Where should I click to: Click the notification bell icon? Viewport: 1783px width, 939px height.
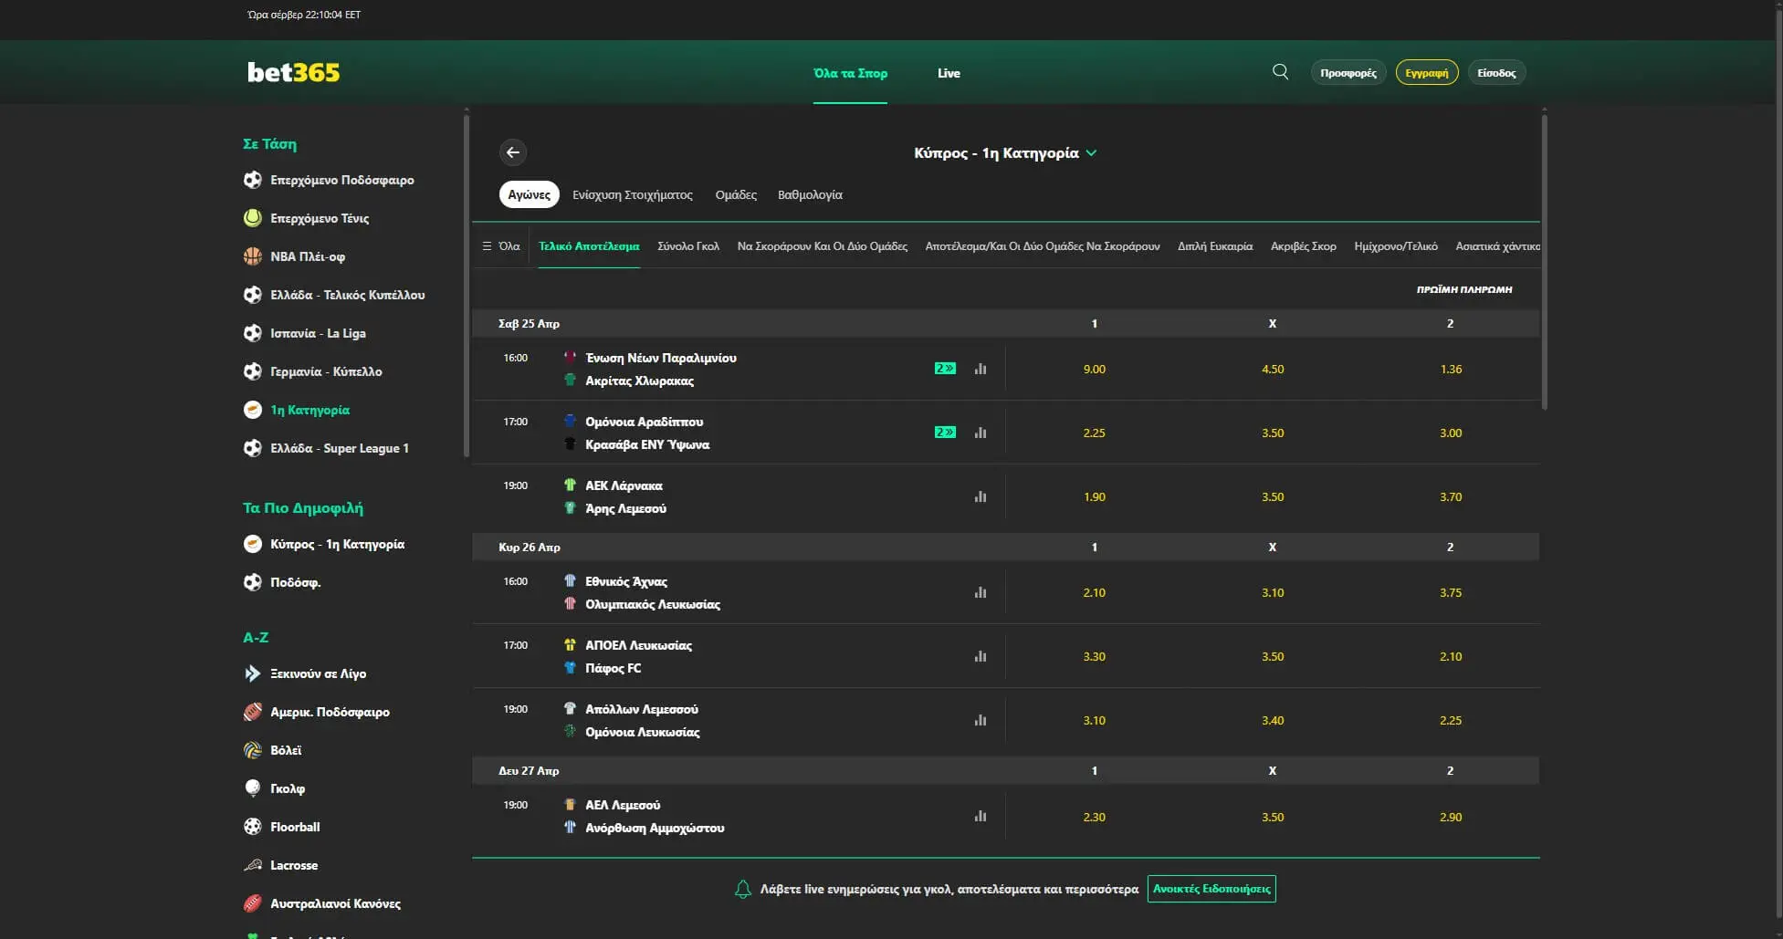(x=743, y=889)
